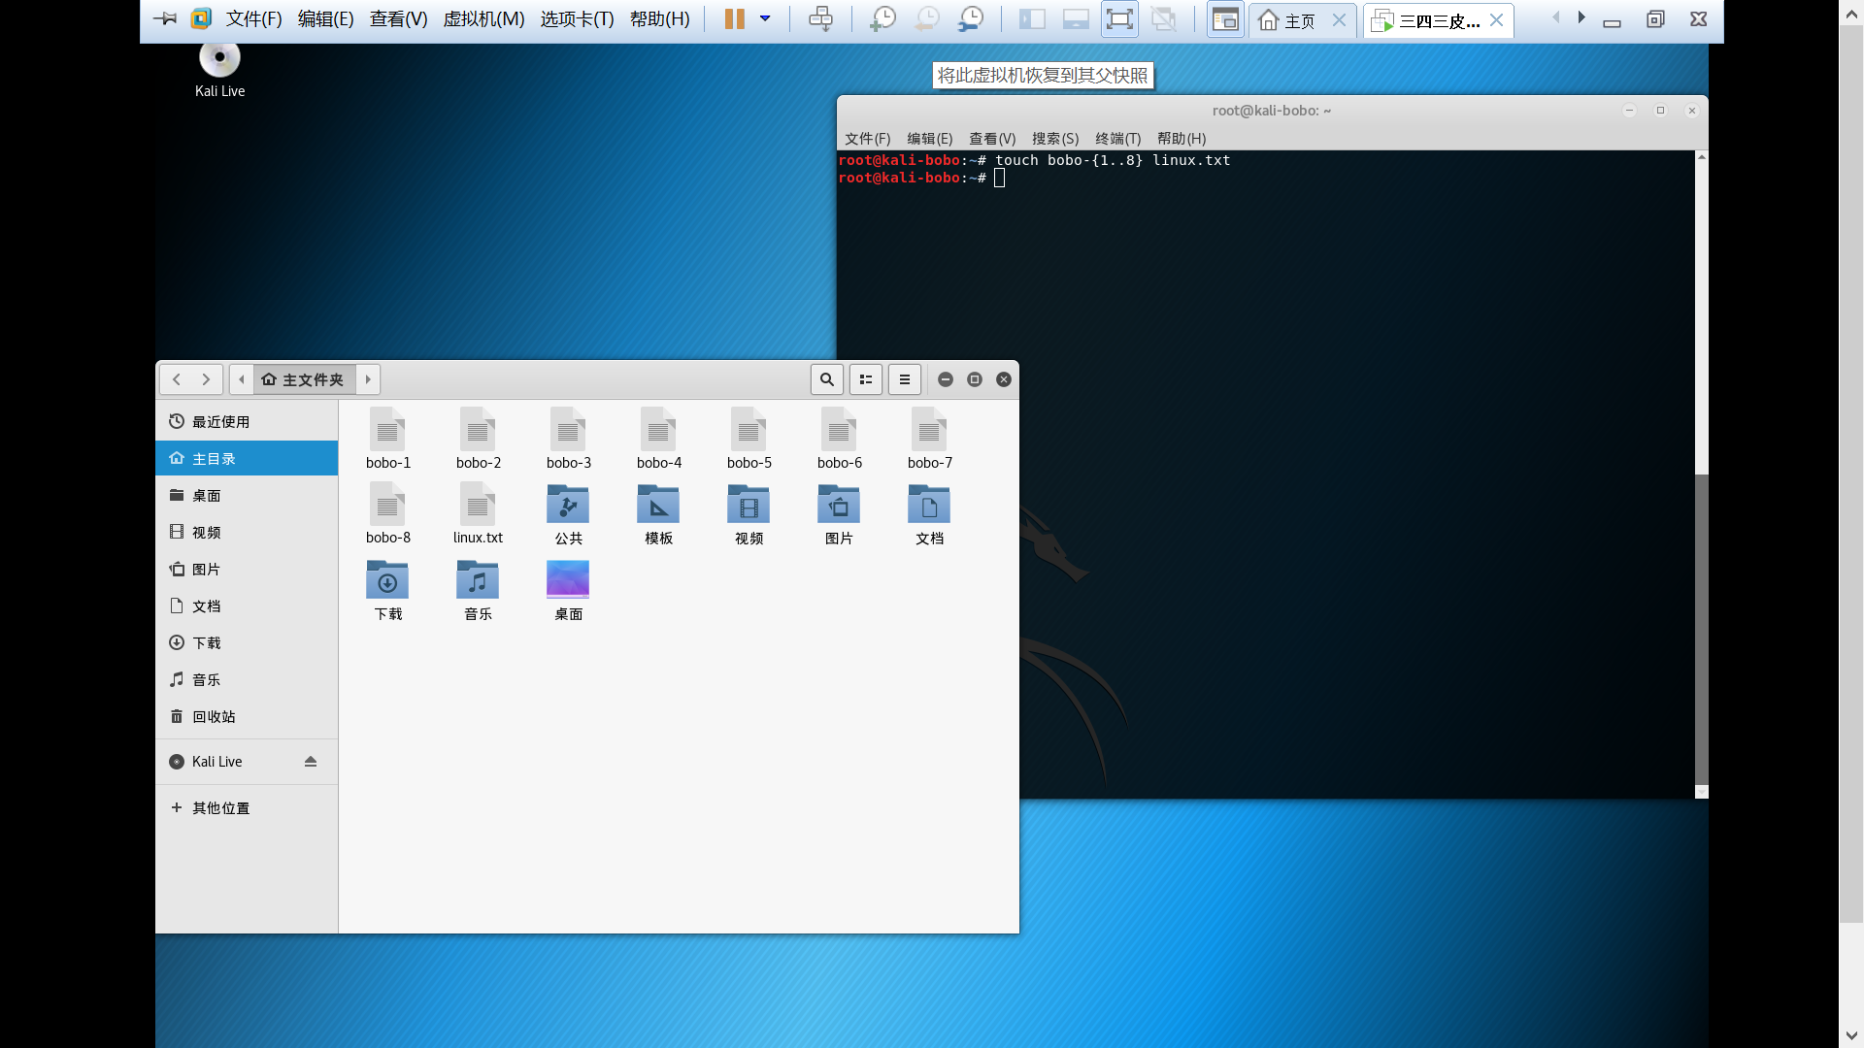
Task: Select the 下载 folder in sidebar
Action: click(207, 643)
